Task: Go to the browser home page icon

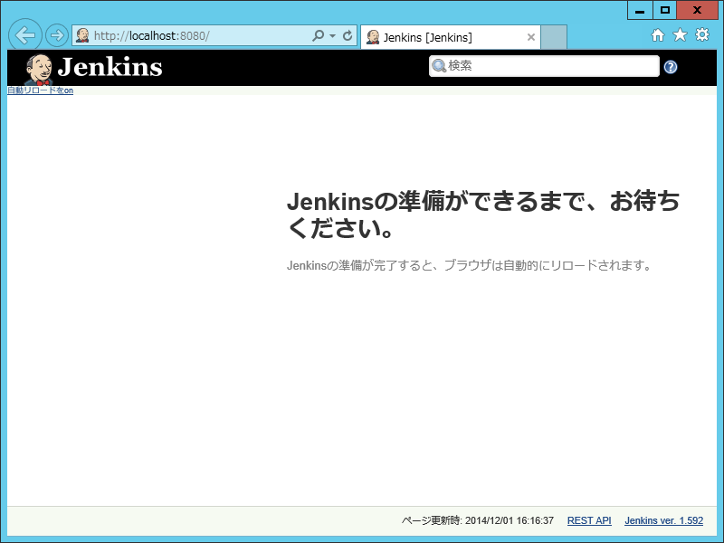Action: 658,35
